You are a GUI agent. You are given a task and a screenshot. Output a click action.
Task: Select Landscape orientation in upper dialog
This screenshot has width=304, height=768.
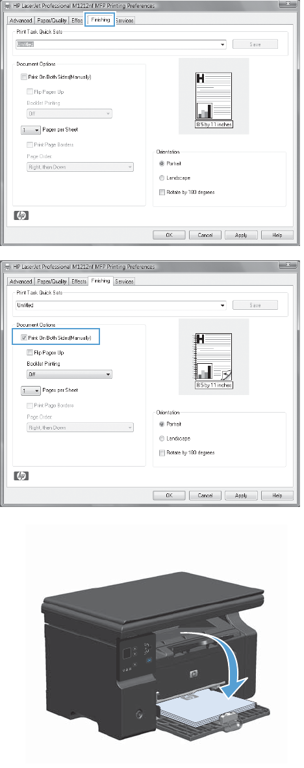(162, 178)
